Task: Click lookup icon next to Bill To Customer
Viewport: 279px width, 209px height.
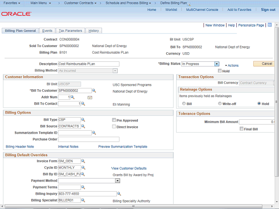Action: pyautogui.click(x=94, y=91)
